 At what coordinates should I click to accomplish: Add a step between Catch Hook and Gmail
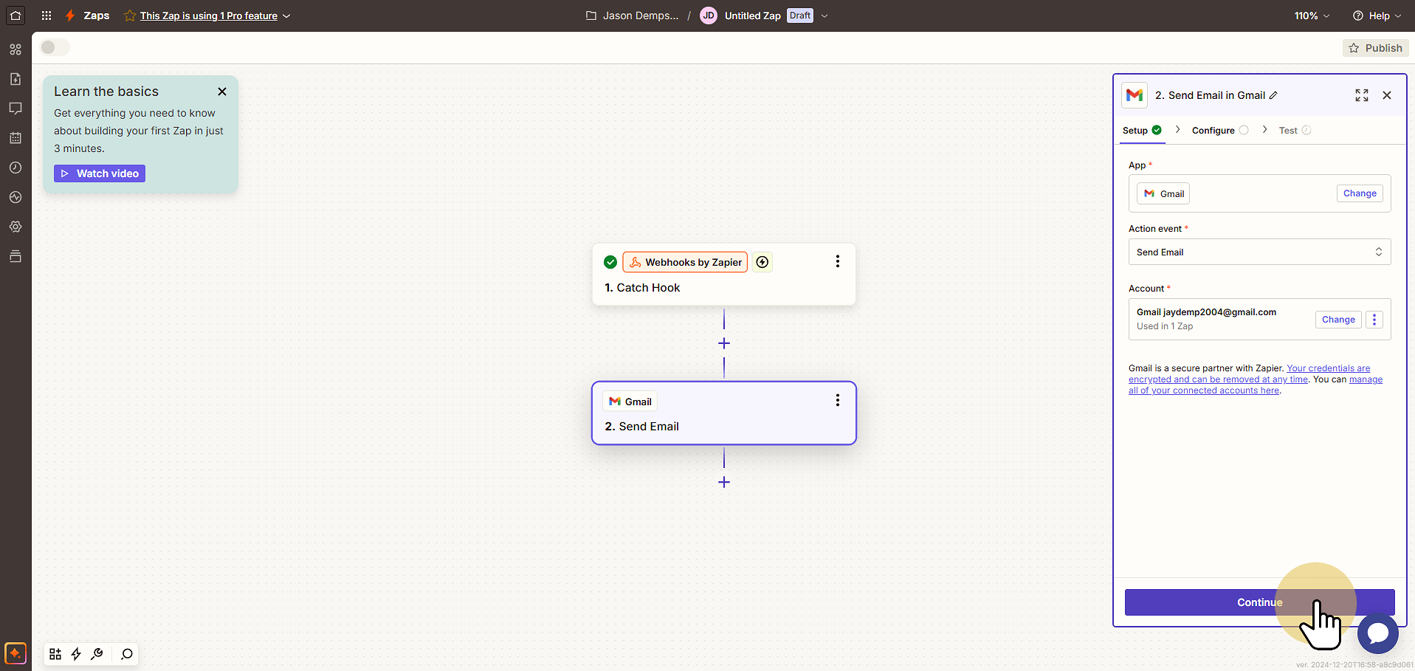(724, 343)
